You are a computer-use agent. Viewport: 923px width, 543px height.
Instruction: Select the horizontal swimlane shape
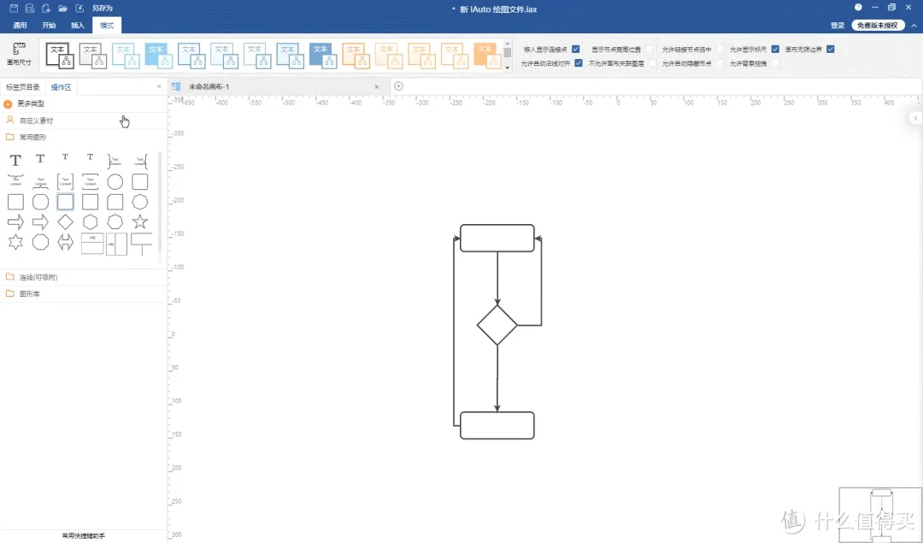tap(92, 244)
